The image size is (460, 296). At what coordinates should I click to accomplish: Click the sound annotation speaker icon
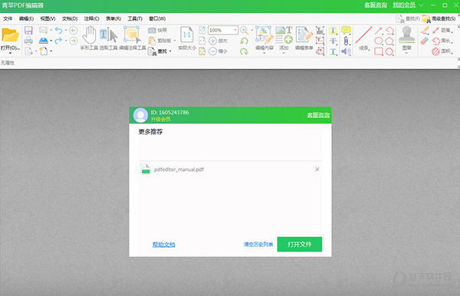[x=347, y=51]
